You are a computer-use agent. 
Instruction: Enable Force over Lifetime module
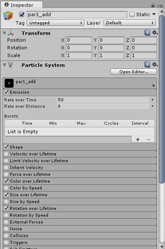click(x=6, y=175)
